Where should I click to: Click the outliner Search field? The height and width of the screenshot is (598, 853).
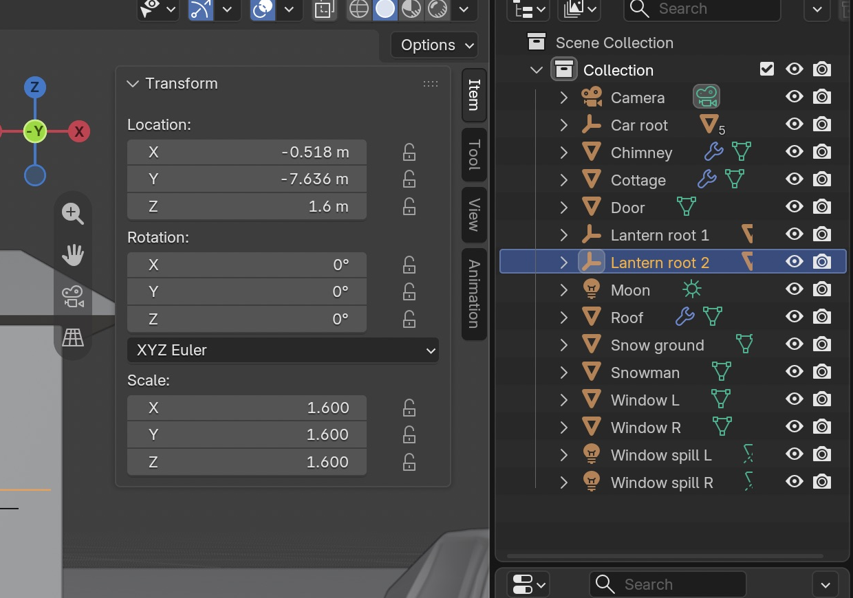click(x=702, y=9)
